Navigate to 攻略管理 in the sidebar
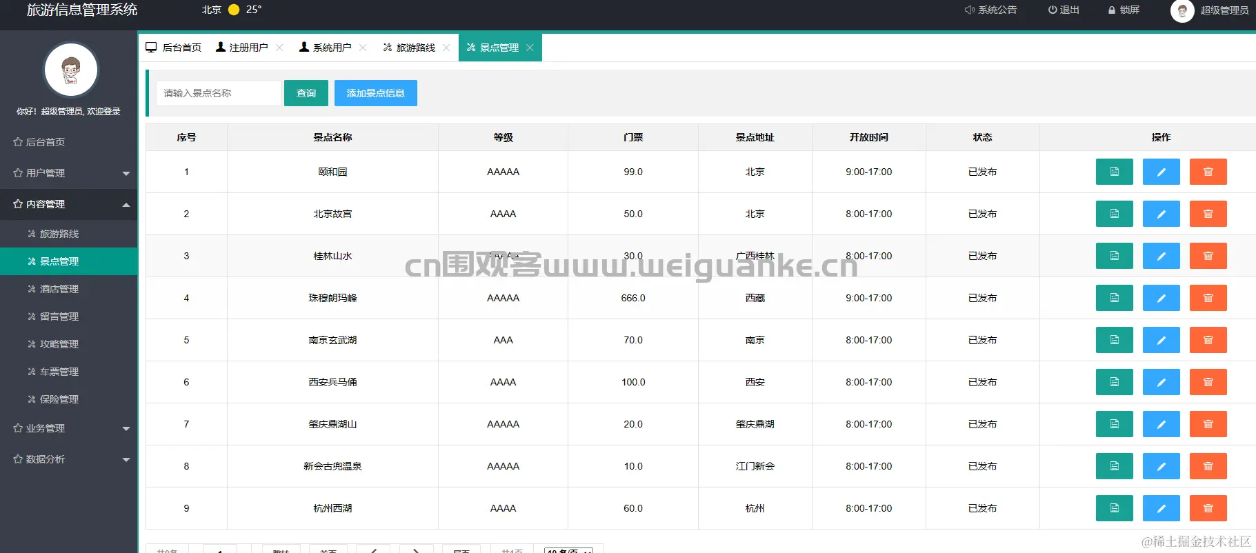 [69, 344]
